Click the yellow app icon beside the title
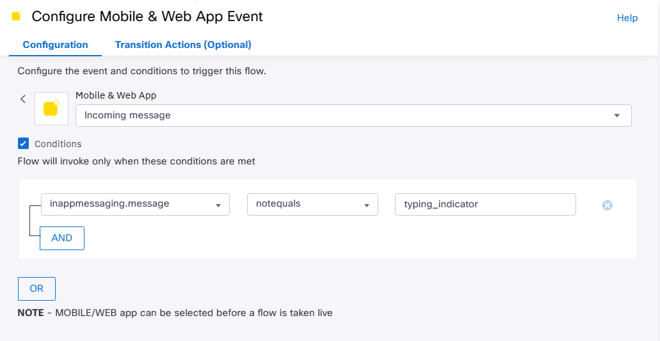This screenshot has width=660, height=341. 16,16
